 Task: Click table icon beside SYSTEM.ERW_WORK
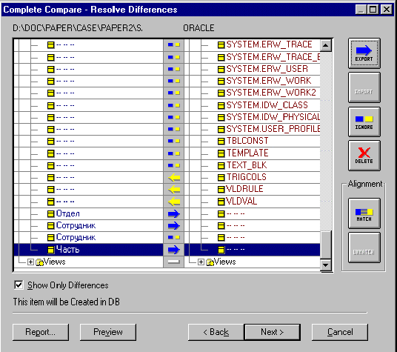click(221, 82)
